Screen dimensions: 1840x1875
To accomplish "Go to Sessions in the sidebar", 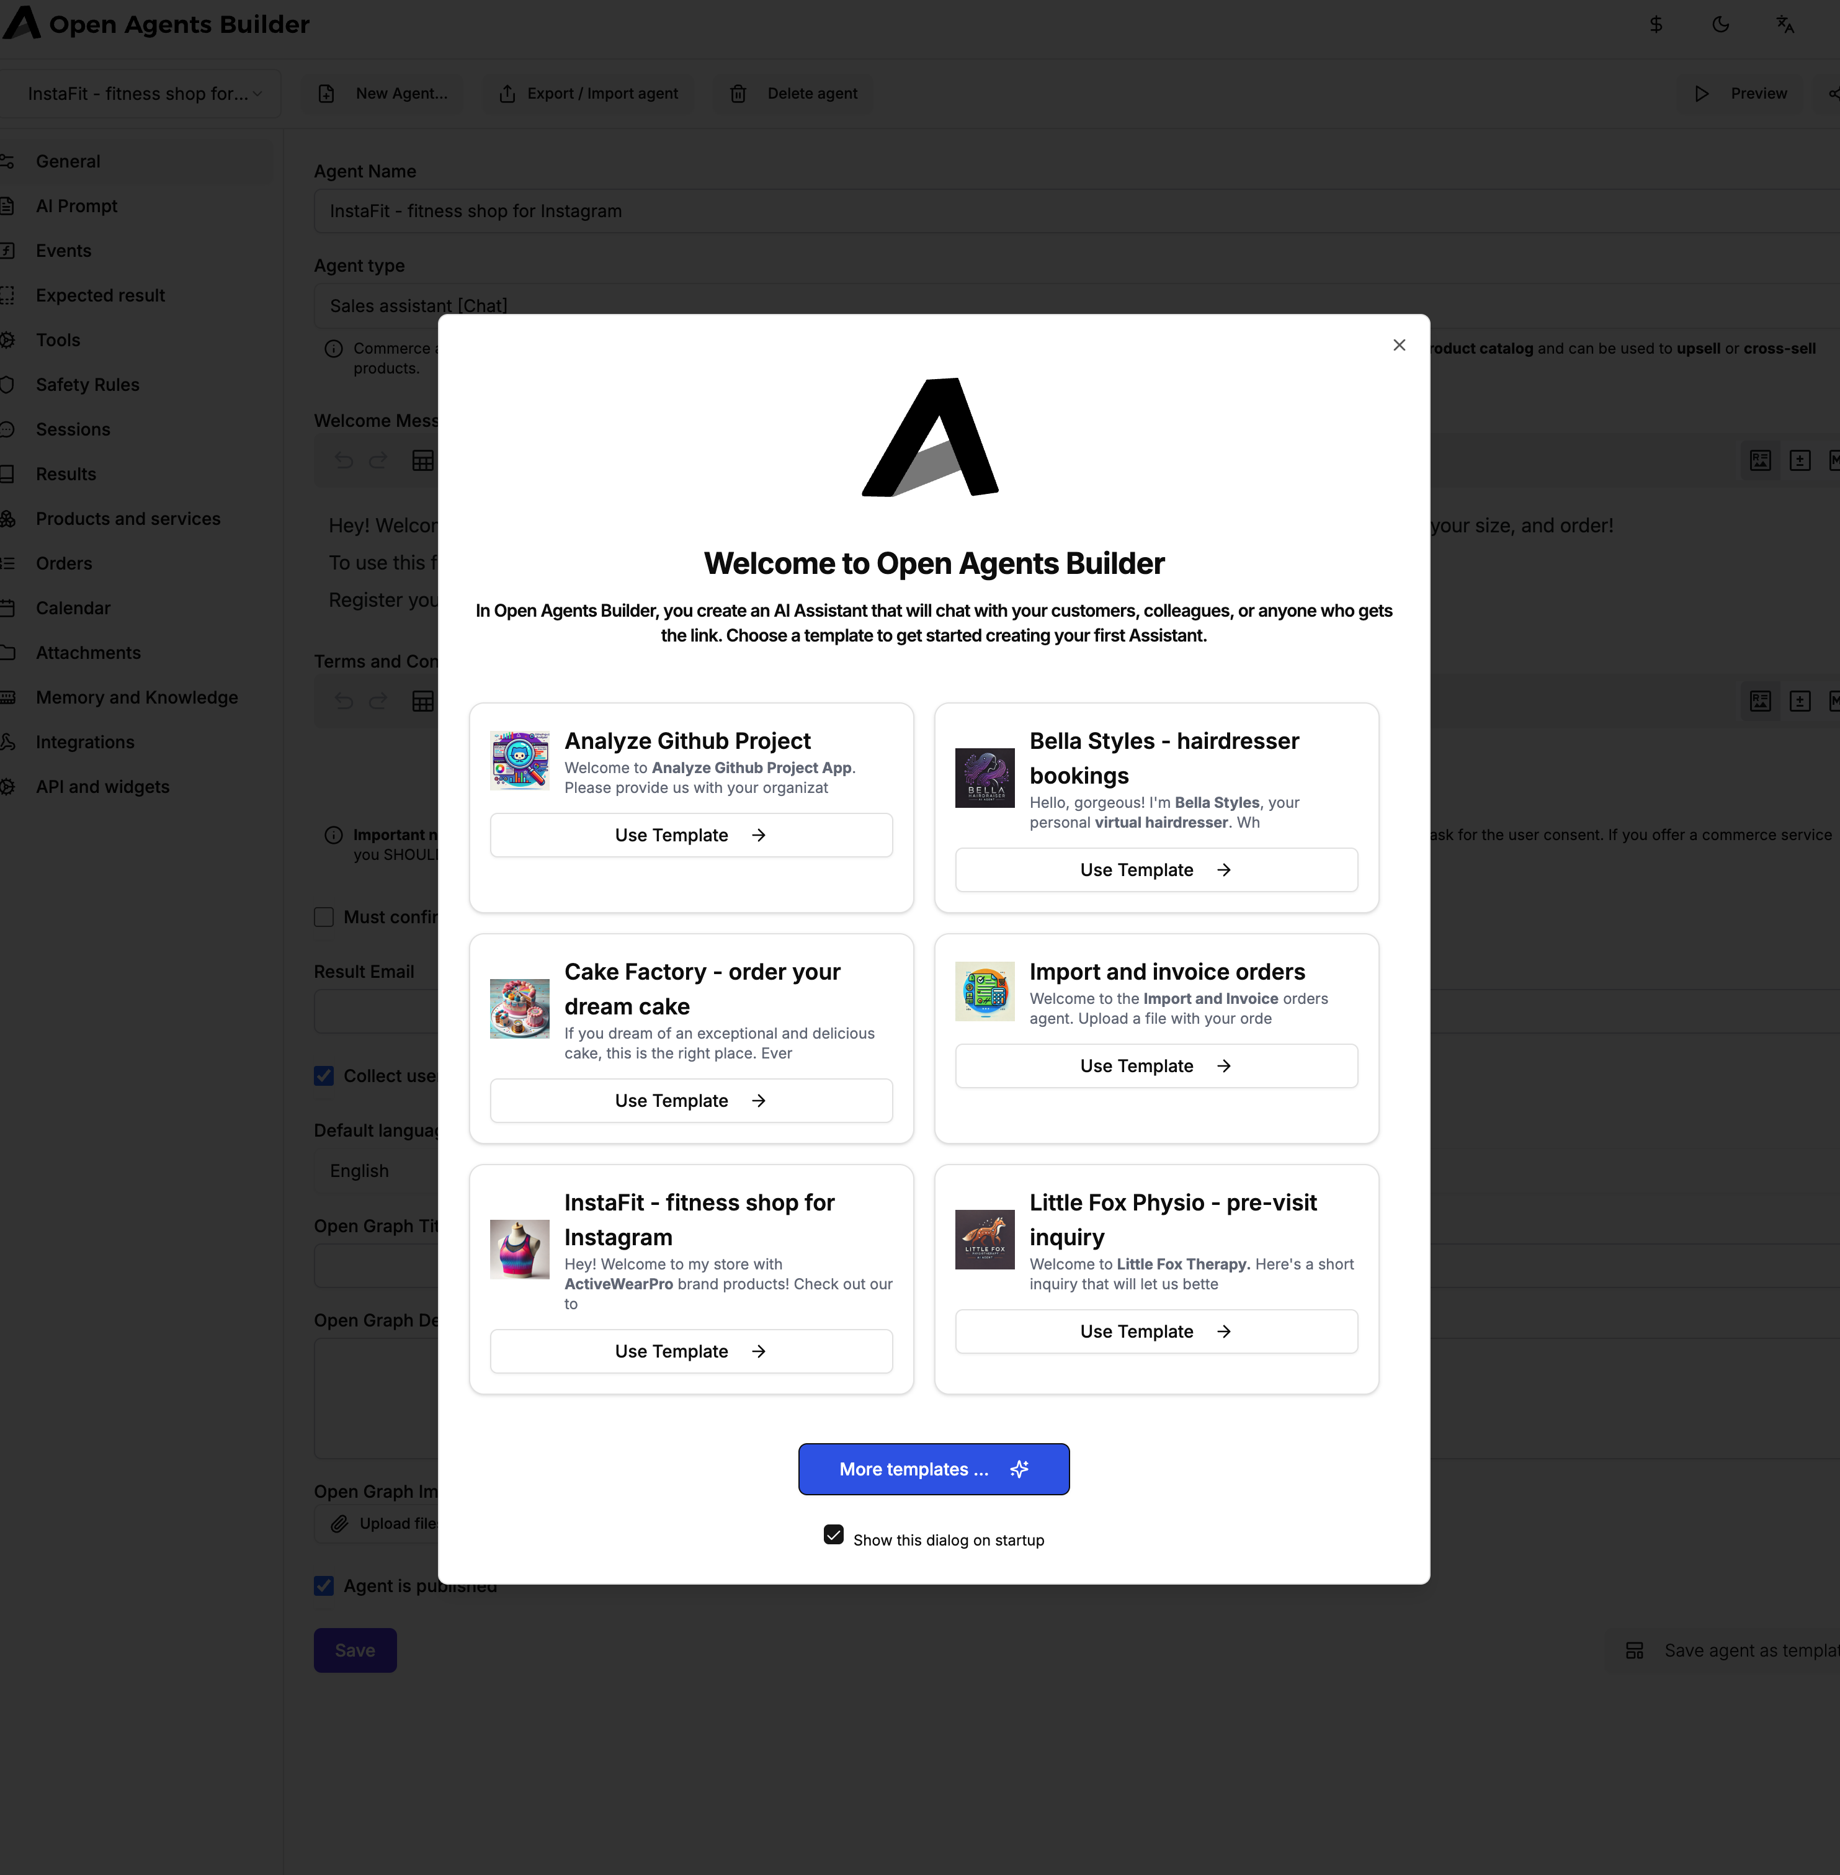I will [73, 429].
